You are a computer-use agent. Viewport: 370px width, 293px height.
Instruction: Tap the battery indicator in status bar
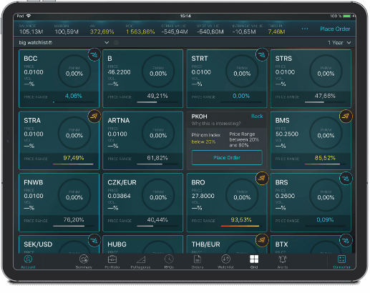pyautogui.click(x=347, y=16)
